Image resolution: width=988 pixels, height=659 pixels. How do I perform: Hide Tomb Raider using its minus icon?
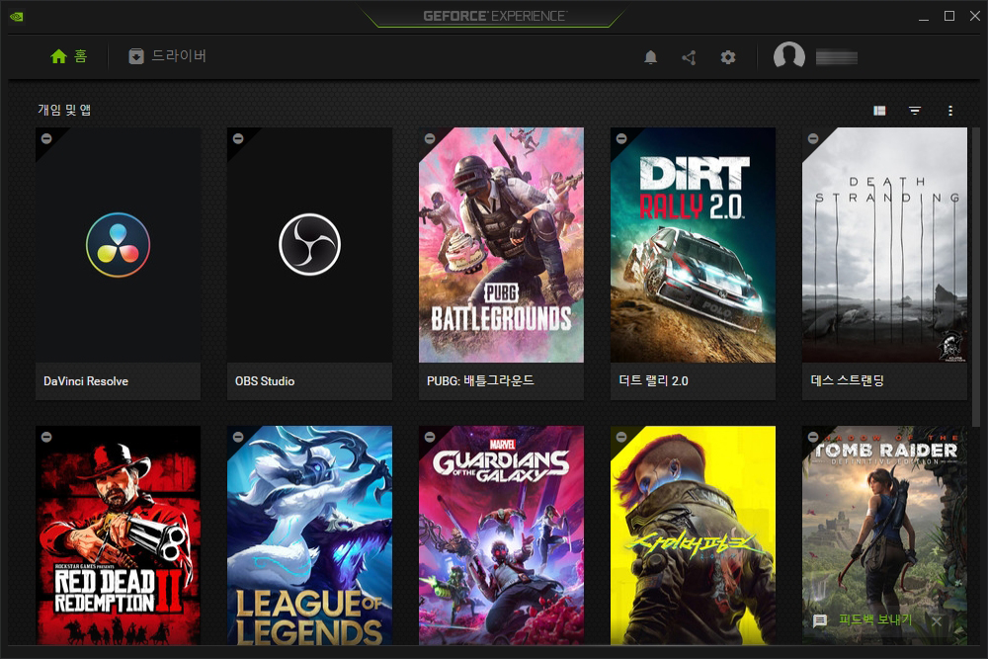(x=813, y=437)
